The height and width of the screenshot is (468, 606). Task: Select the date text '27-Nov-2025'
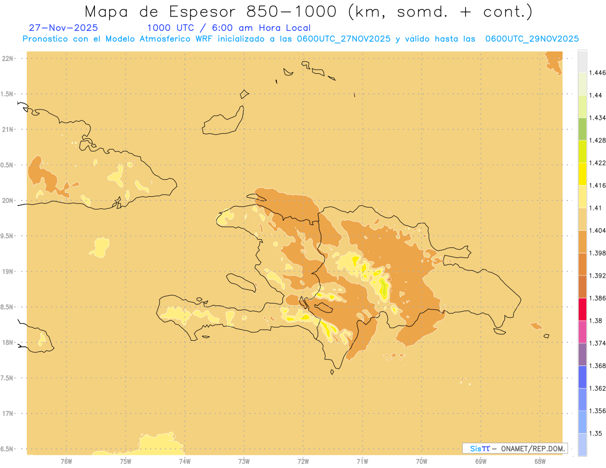click(64, 28)
